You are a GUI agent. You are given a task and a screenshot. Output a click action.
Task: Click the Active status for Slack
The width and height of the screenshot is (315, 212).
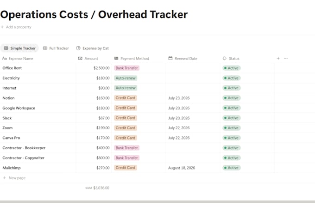coord(232,118)
